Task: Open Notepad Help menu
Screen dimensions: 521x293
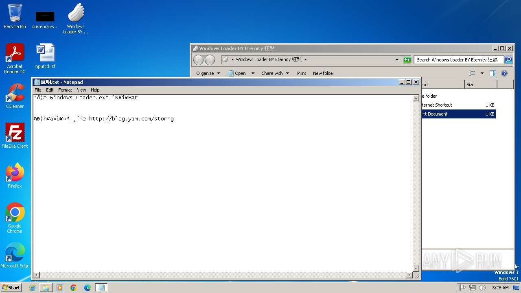Action: point(95,90)
